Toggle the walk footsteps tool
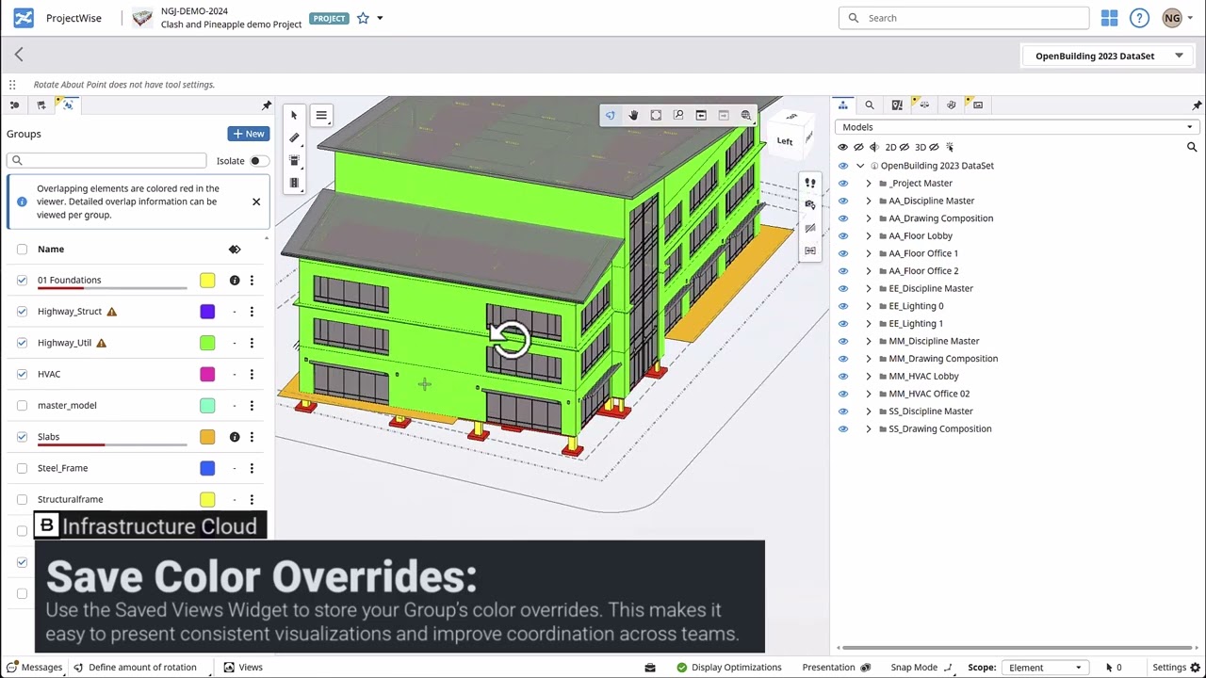Image resolution: width=1206 pixels, height=678 pixels. [810, 183]
